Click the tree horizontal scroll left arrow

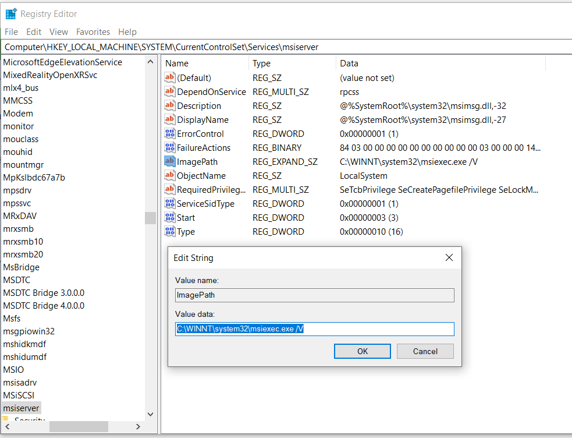[8, 426]
